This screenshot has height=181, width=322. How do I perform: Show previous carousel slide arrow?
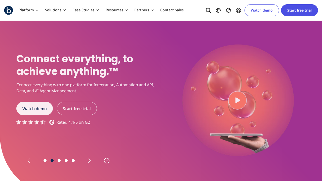point(29,161)
